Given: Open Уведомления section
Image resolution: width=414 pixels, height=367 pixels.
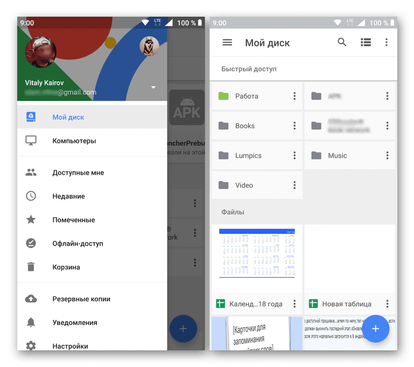Looking at the screenshot, I should pos(92,322).
